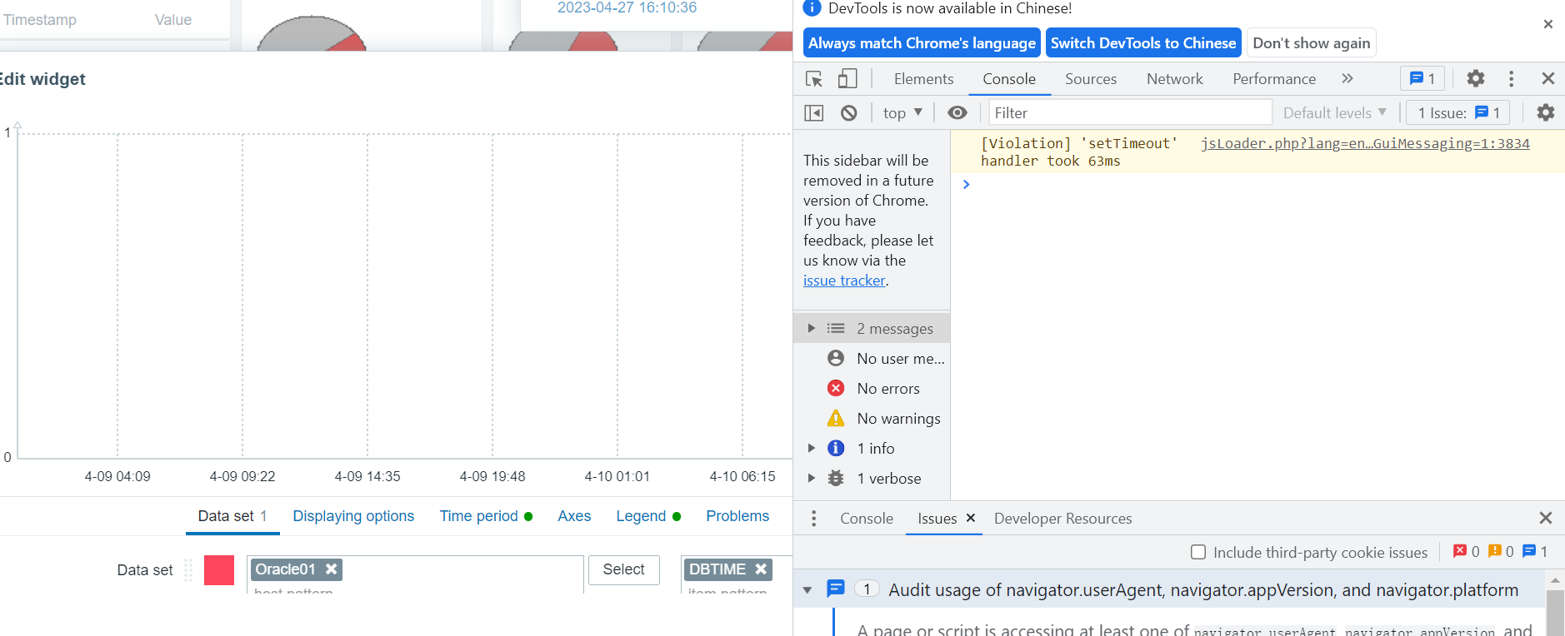Open the issue tracker link
The width and height of the screenshot is (1565, 636).
coord(844,281)
